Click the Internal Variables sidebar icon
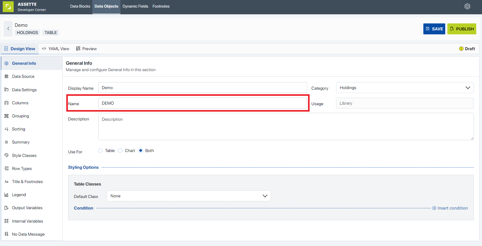482x246 pixels. pos(6,221)
